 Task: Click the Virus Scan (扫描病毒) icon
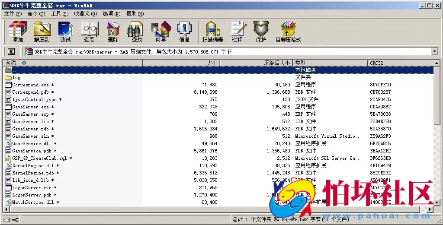(x=212, y=31)
